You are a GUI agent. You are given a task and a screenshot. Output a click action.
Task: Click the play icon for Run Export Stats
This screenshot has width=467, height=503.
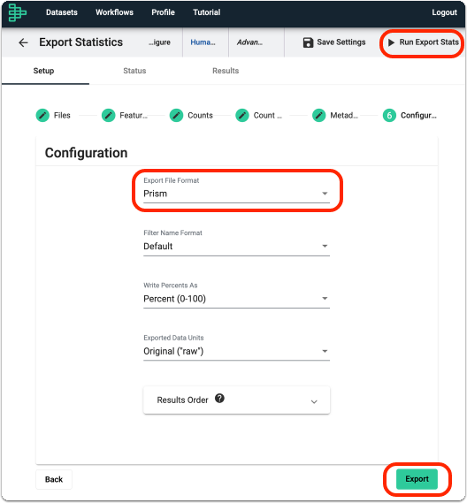pos(391,42)
